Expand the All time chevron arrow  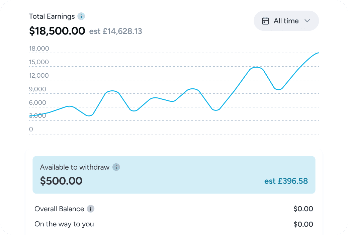pyautogui.click(x=308, y=21)
